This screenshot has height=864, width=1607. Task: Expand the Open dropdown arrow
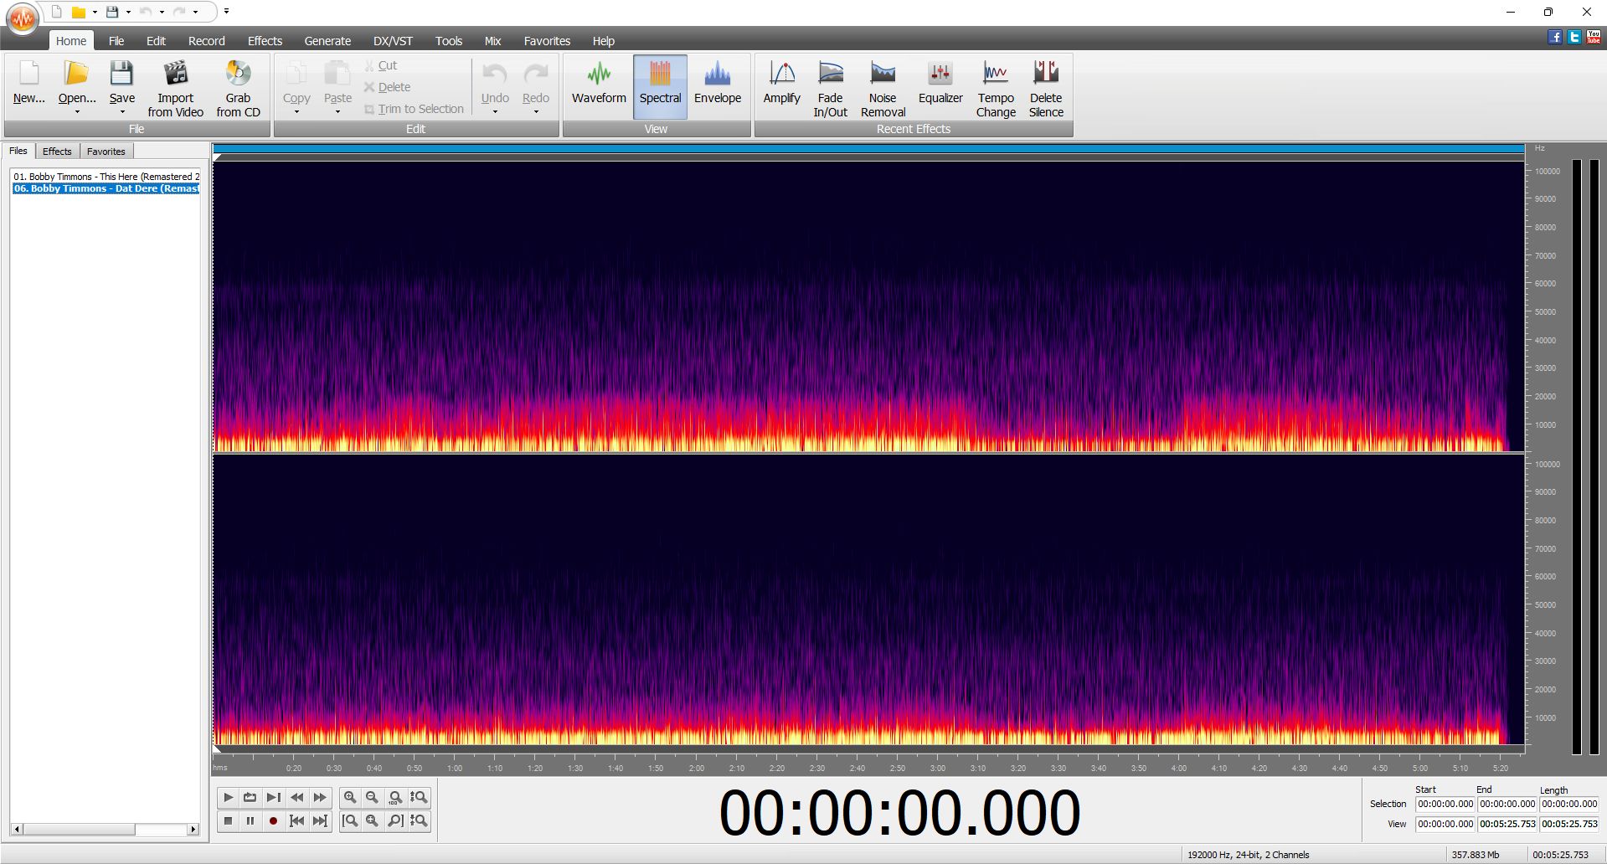pyautogui.click(x=77, y=112)
